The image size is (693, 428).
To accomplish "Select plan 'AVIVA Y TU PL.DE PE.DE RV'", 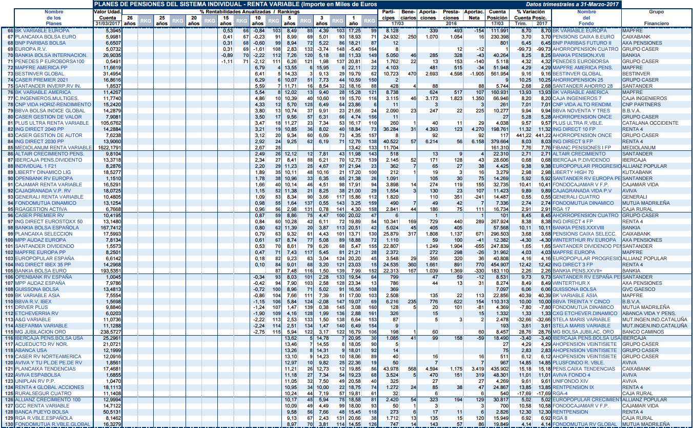I will [48, 362].
